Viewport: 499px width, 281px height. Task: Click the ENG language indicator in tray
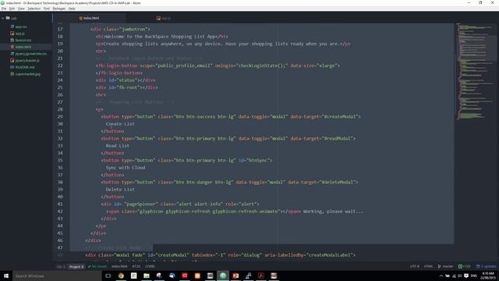point(474,276)
